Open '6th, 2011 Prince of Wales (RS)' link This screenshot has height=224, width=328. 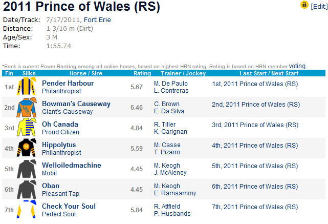[255, 187]
